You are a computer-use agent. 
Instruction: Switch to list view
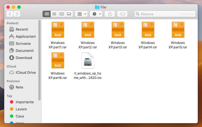click(x=54, y=14)
